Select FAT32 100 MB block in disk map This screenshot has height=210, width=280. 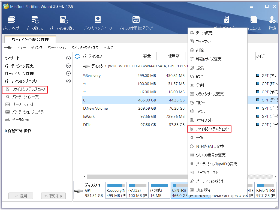(138, 190)
